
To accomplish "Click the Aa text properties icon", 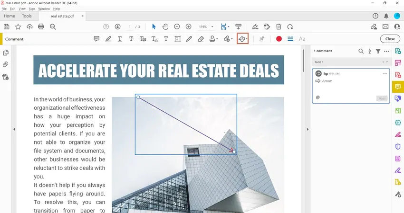I will [302, 39].
